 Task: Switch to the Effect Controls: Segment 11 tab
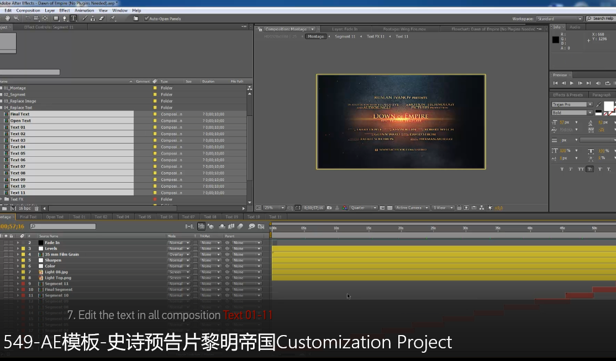click(49, 27)
